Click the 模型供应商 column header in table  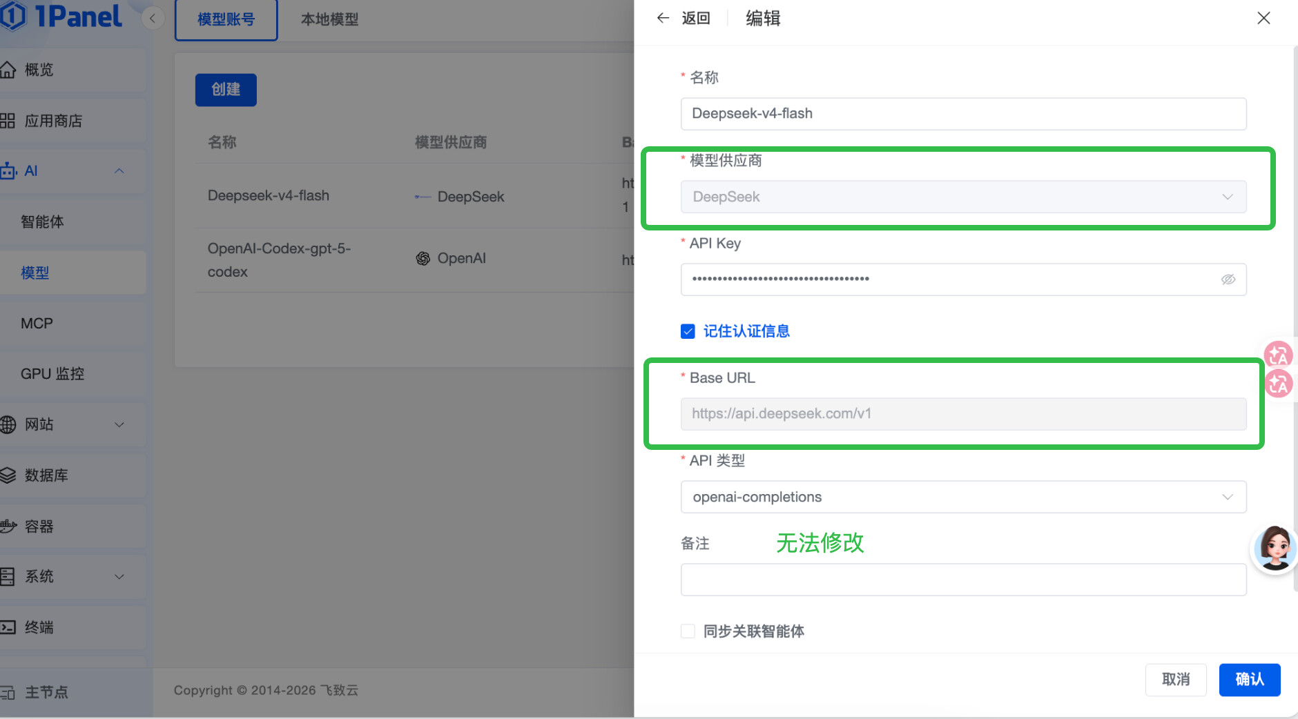pos(451,142)
